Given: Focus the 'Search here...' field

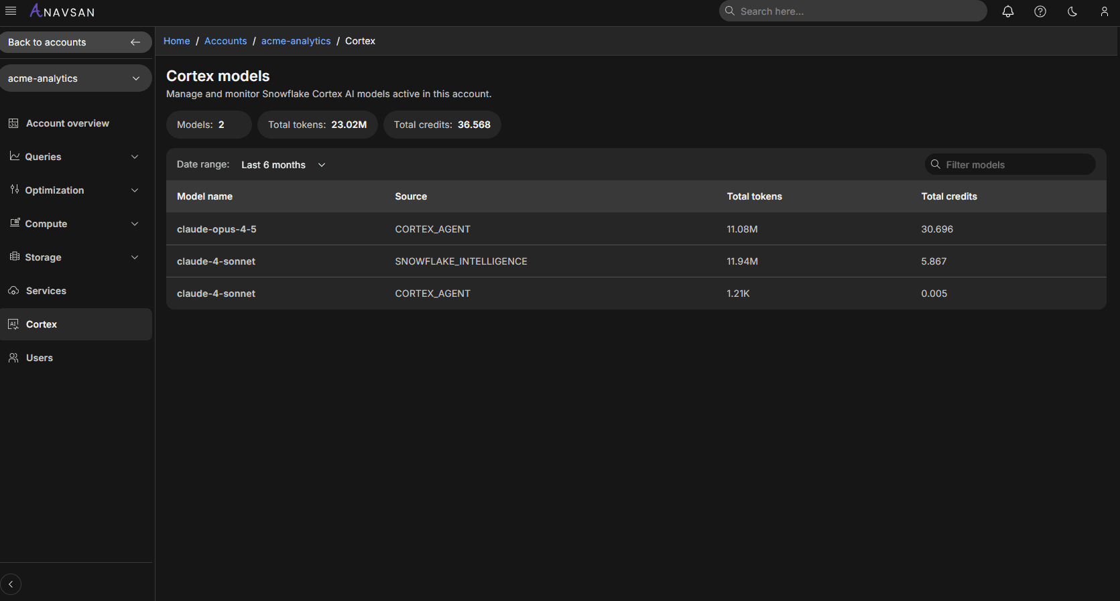Looking at the screenshot, I should (853, 11).
